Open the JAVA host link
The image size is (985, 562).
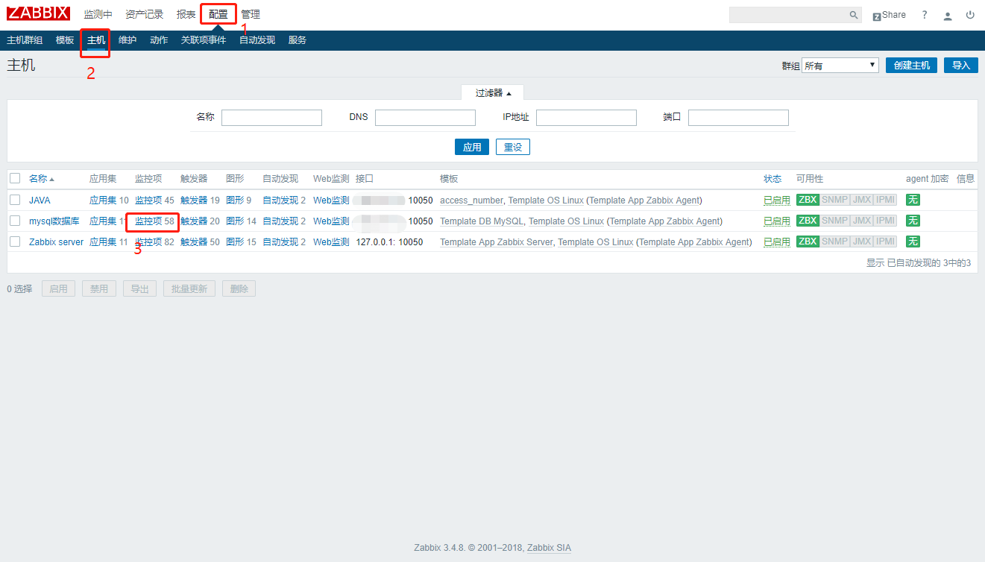click(40, 200)
